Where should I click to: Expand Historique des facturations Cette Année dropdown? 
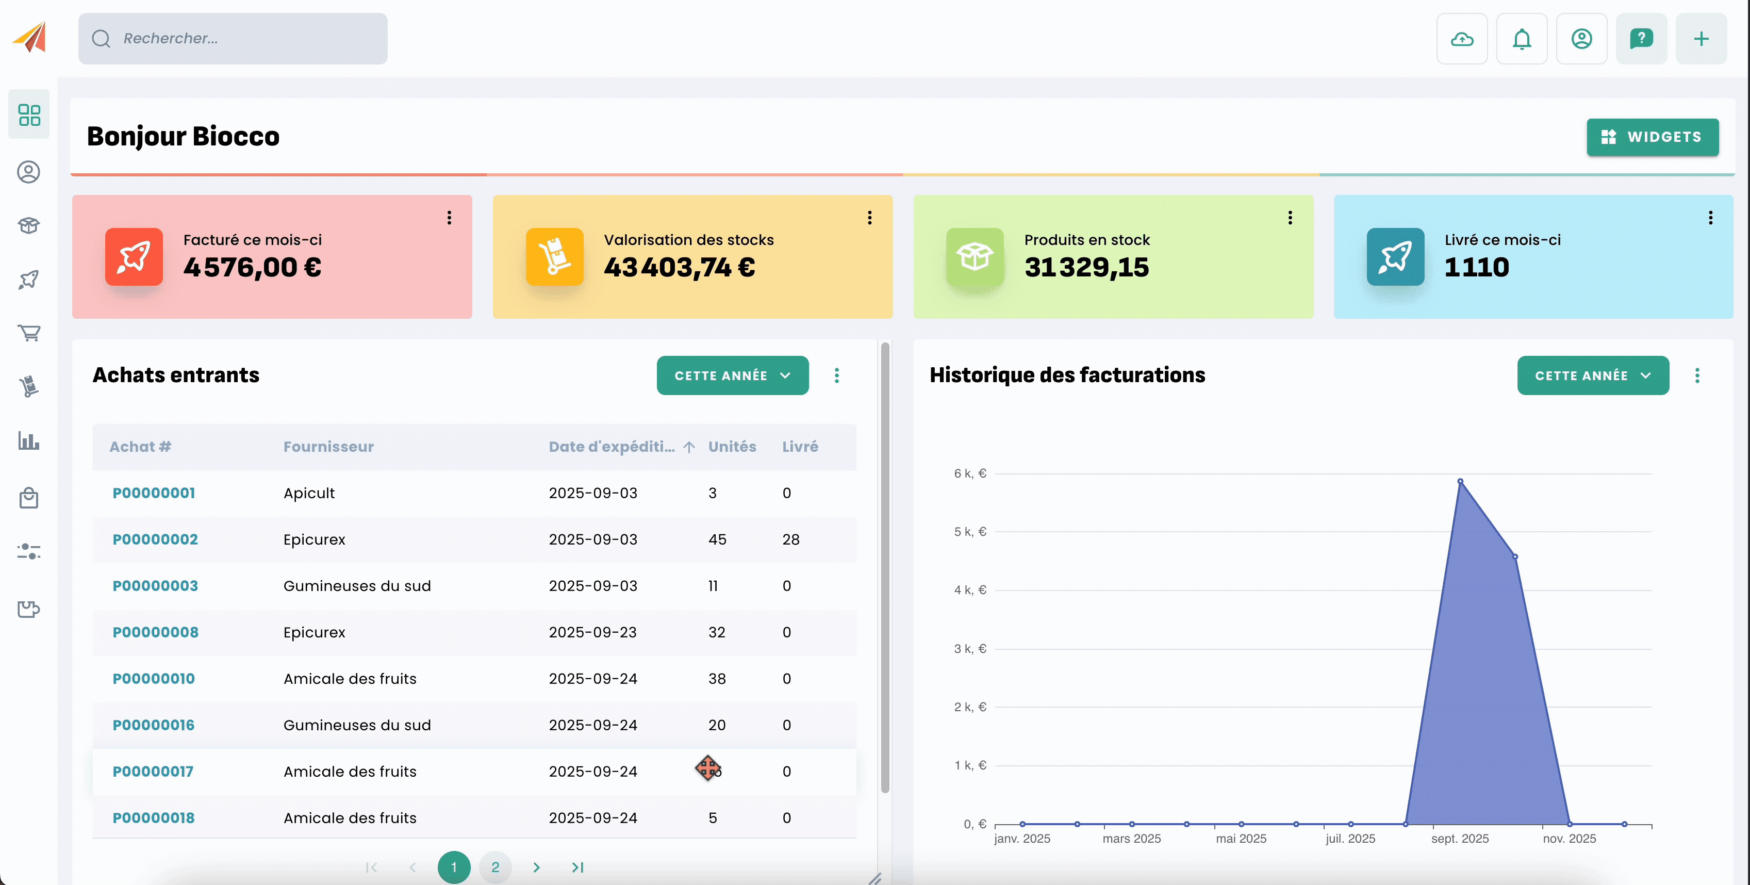[1592, 375]
